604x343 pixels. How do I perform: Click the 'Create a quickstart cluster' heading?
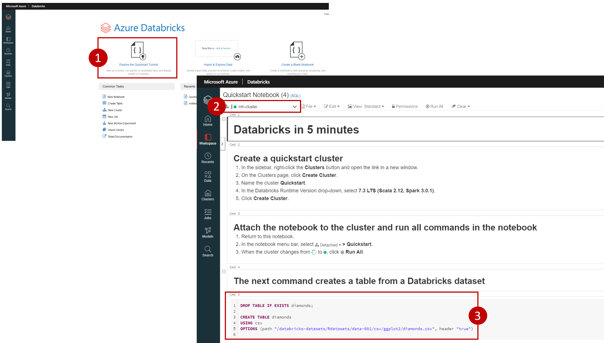point(288,158)
